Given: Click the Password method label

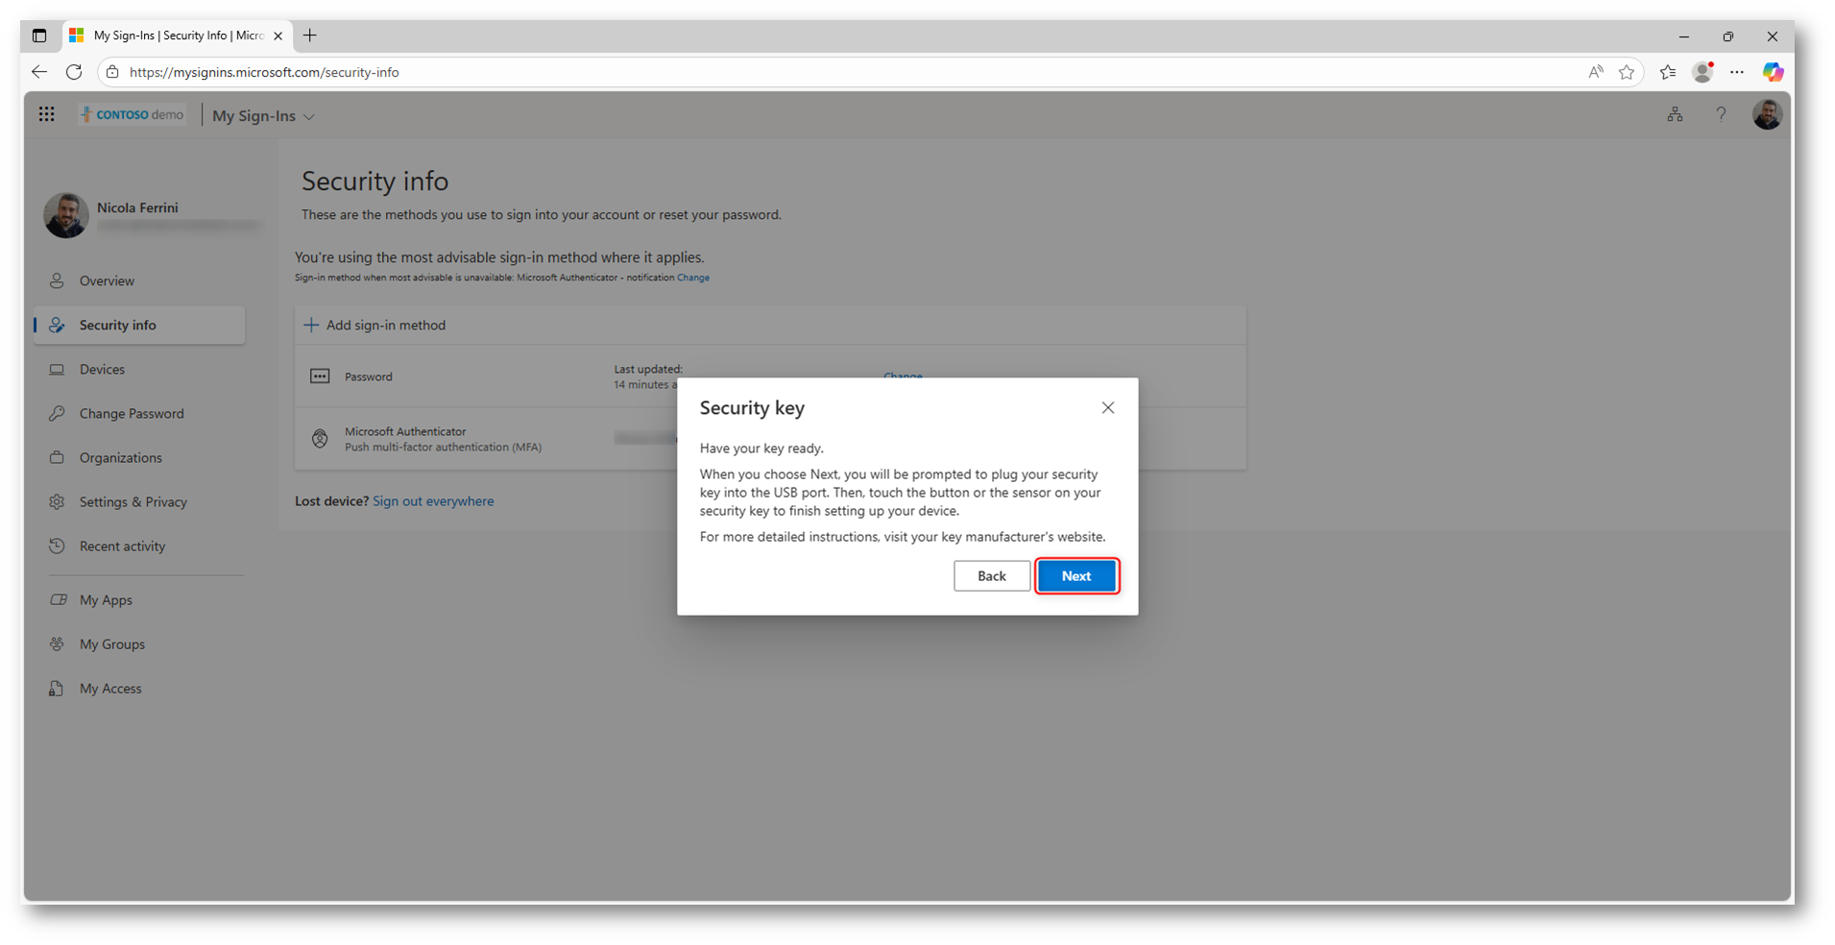Looking at the screenshot, I should click(369, 377).
